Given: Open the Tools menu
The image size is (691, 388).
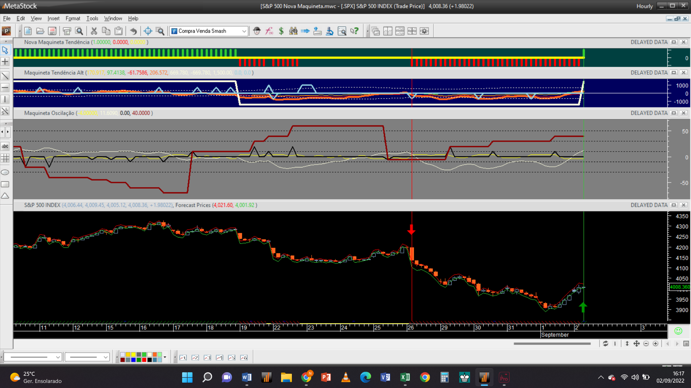Looking at the screenshot, I should click(x=92, y=18).
